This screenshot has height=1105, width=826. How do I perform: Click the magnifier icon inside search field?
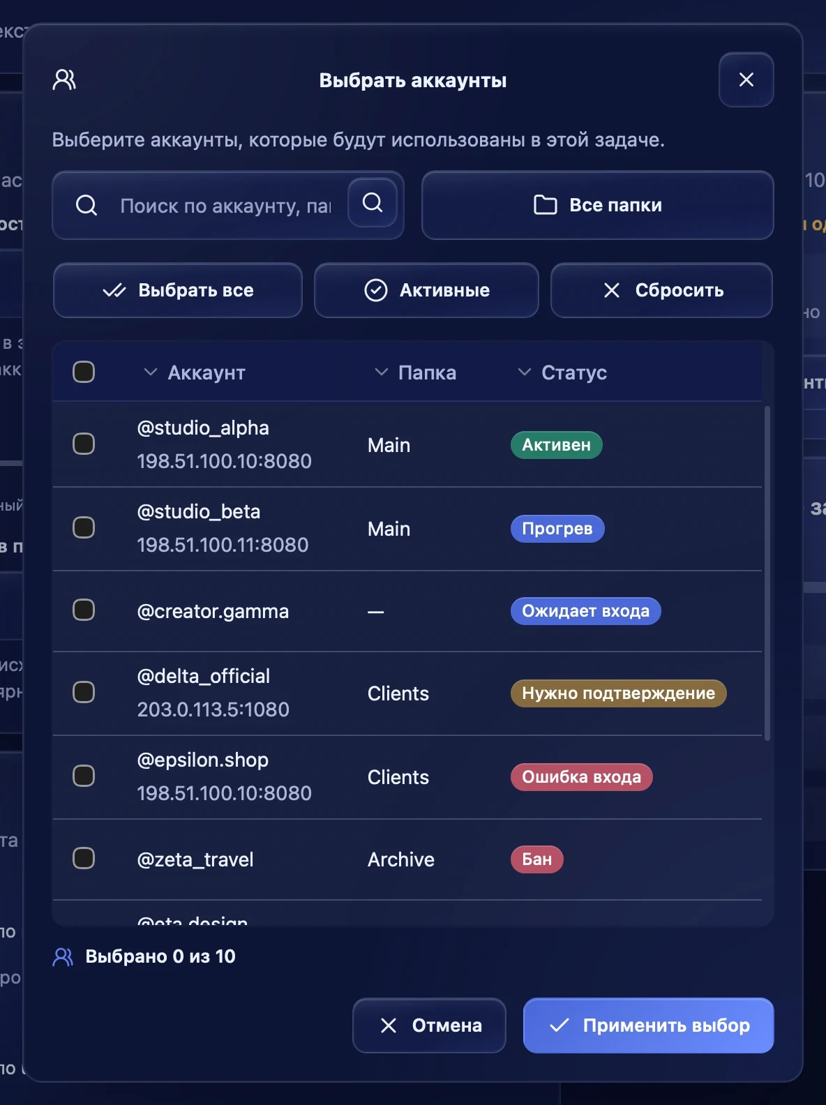[x=87, y=205]
